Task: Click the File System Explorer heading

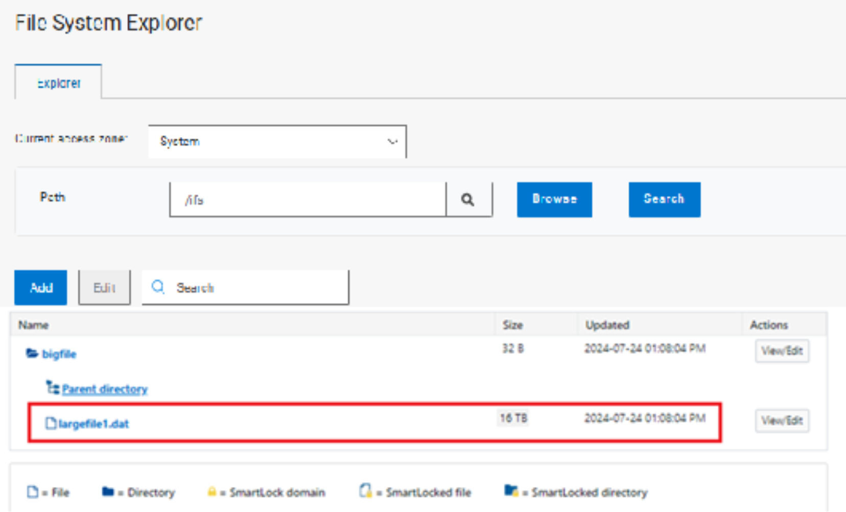Action: [108, 23]
